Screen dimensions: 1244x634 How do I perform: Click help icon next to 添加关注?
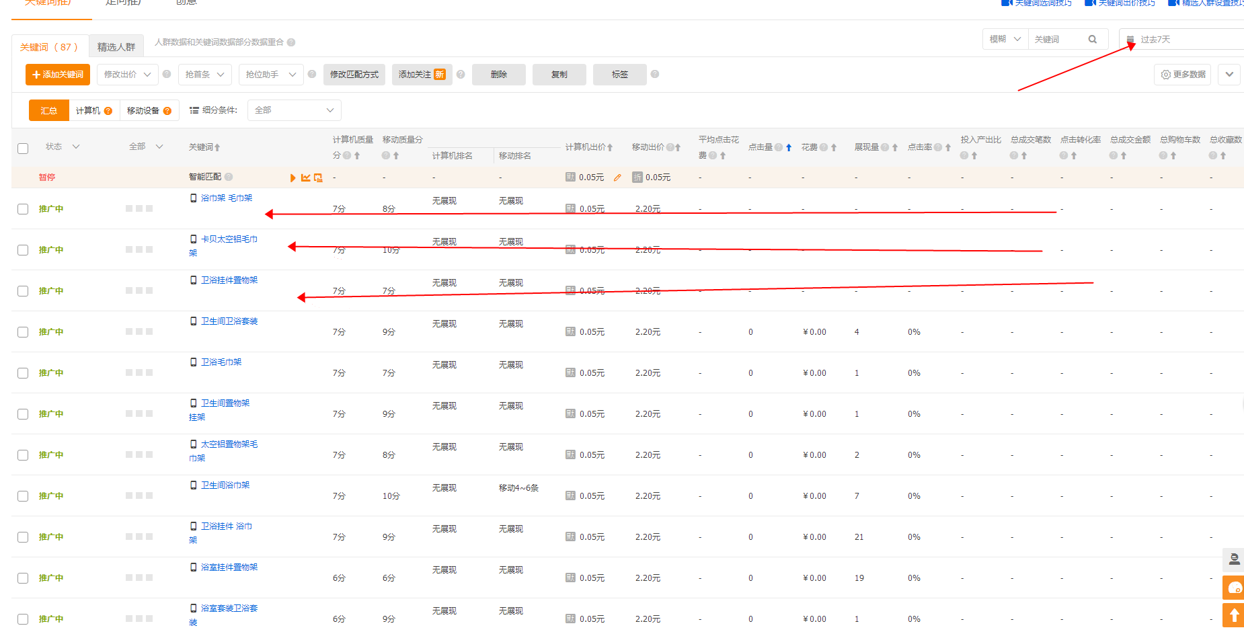point(461,75)
